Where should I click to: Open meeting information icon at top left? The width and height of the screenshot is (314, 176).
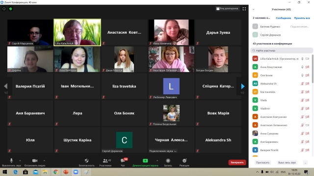tap(4, 9)
